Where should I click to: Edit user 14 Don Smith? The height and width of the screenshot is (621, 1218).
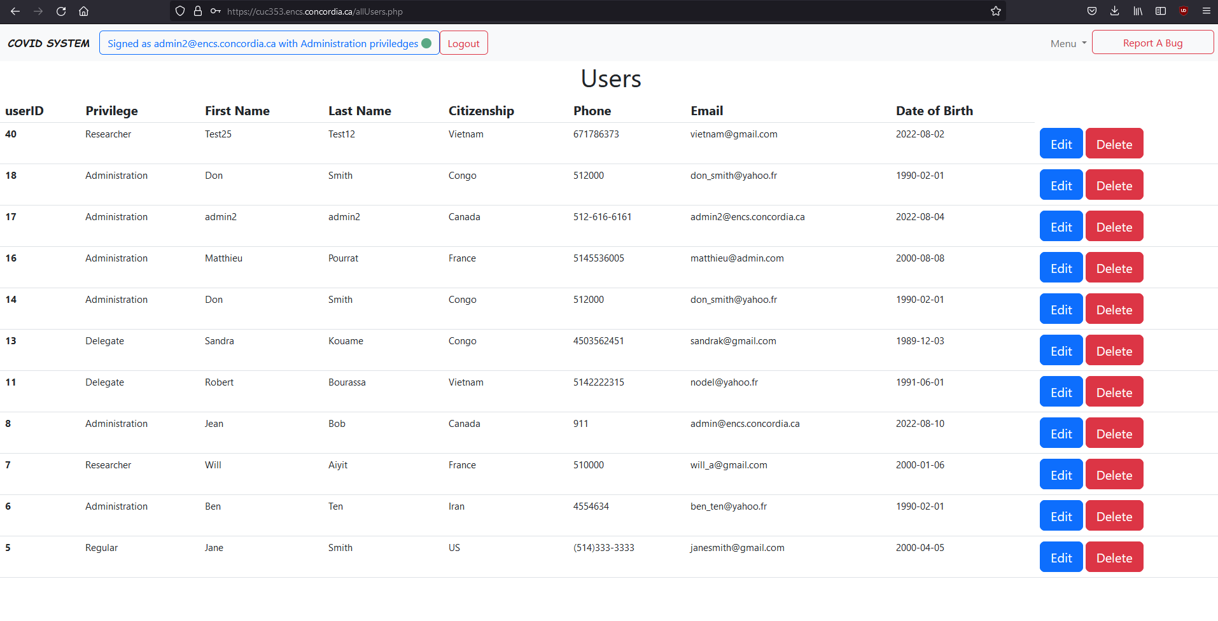pyautogui.click(x=1061, y=309)
